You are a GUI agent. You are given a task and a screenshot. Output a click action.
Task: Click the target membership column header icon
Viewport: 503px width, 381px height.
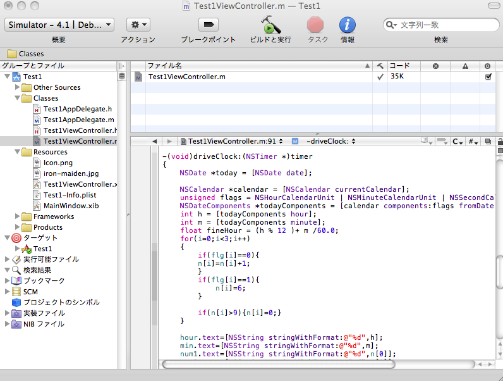coord(488,66)
